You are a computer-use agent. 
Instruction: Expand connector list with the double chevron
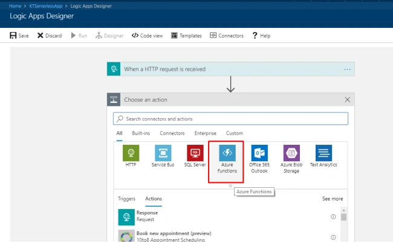coord(230,186)
